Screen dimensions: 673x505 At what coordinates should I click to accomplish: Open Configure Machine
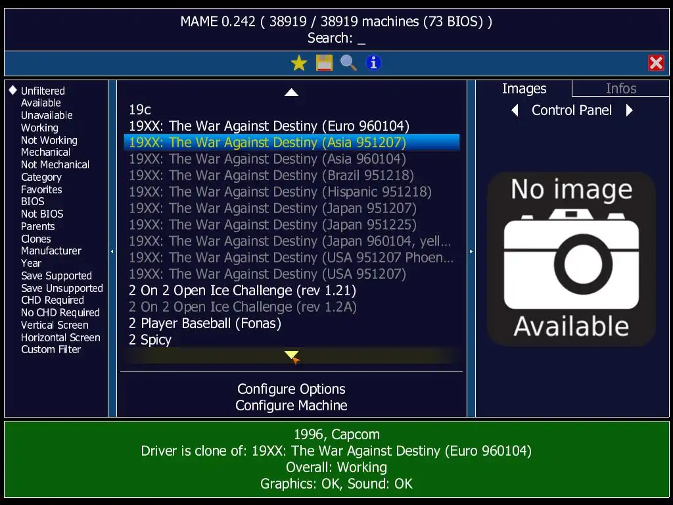(x=291, y=405)
